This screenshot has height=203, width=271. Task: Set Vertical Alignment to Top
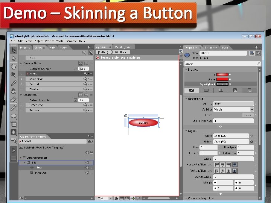216,171
